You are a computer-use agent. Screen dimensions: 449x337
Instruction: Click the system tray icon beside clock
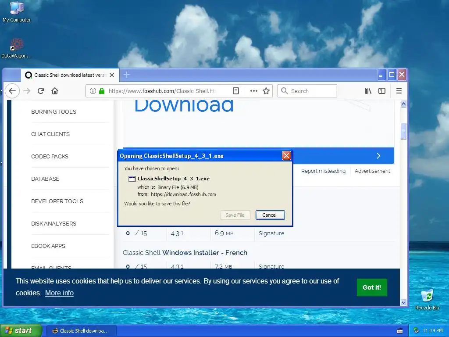(x=417, y=330)
